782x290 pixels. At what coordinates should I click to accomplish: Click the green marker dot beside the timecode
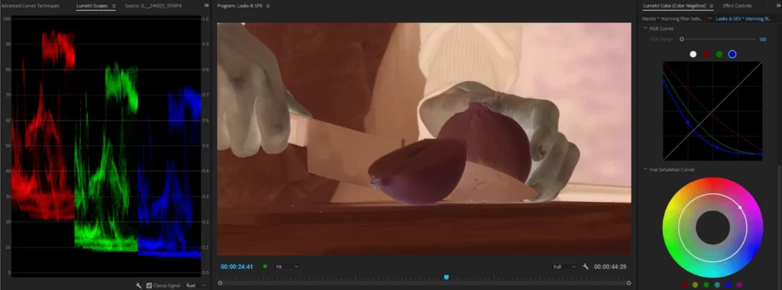coord(265,266)
